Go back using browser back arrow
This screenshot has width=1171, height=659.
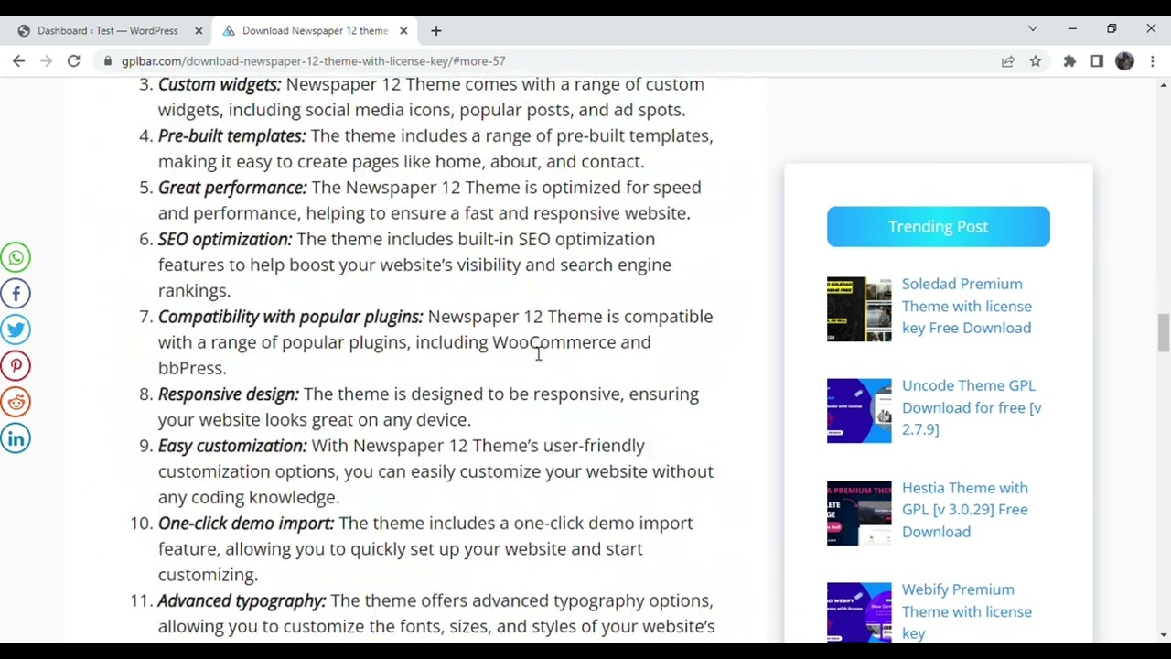pyautogui.click(x=19, y=61)
